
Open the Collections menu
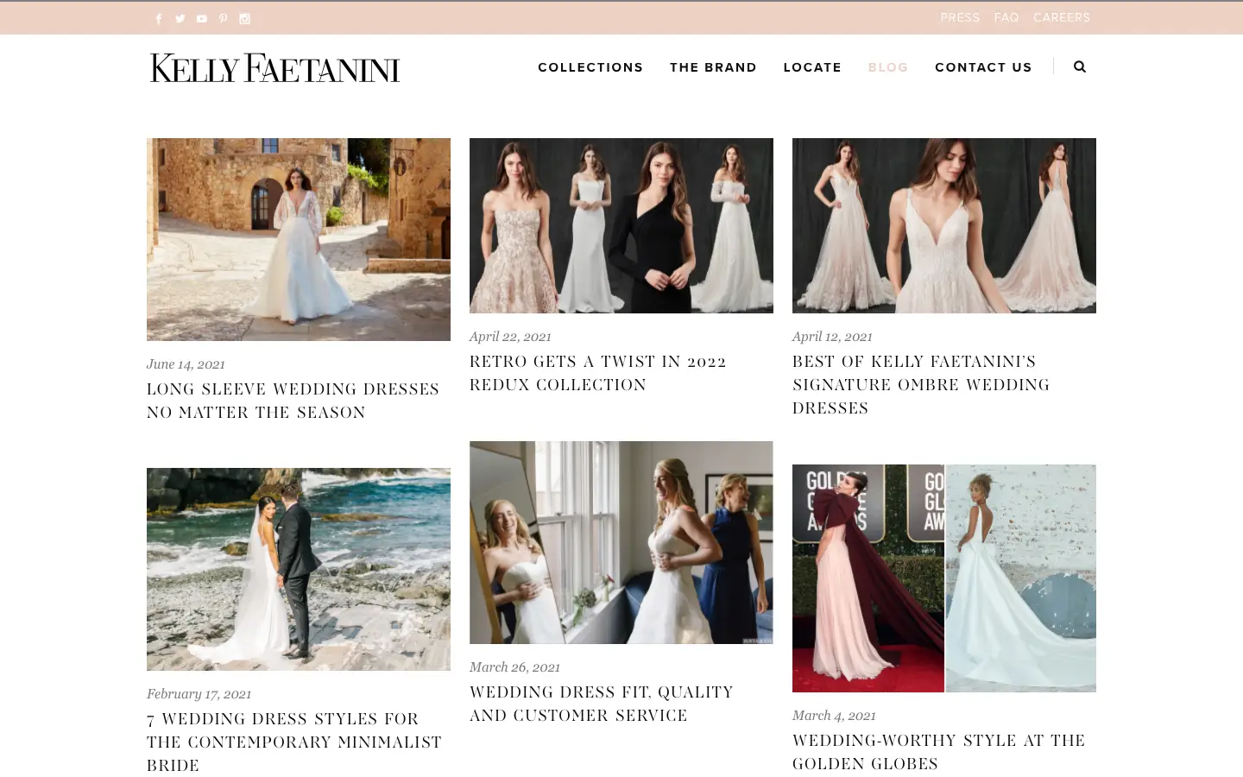tap(590, 67)
